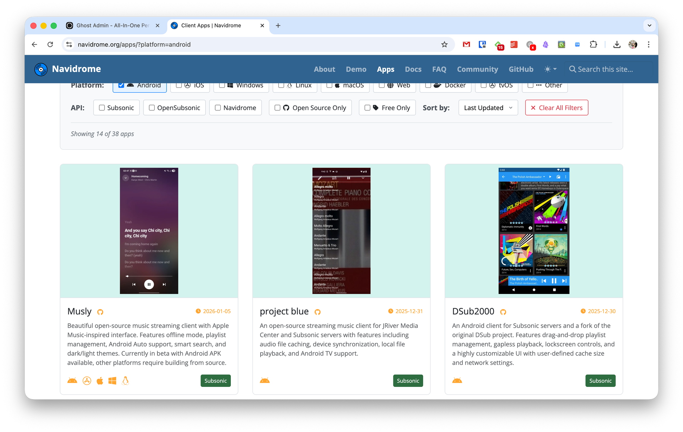Tick the Free Only checkbox
The width and height of the screenshot is (683, 432).
tap(367, 108)
